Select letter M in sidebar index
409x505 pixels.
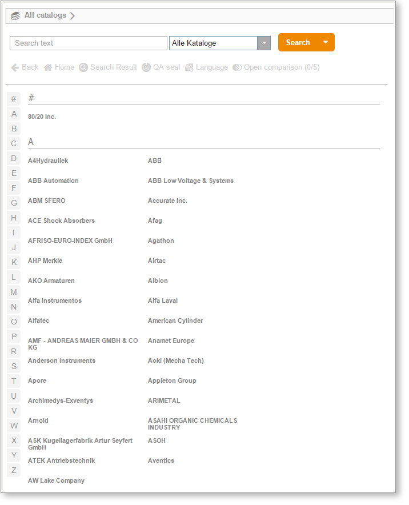14,292
